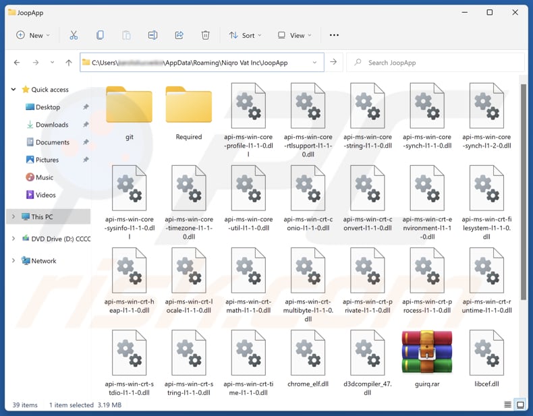Image resolution: width=533 pixels, height=416 pixels.
Task: Select api-ms-win-crt-process-l1-1-0.dll file
Action: (x=427, y=281)
